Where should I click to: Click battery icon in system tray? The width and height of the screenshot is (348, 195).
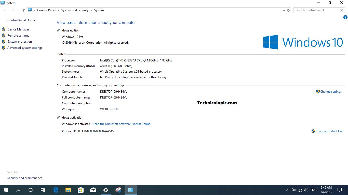pyautogui.click(x=294, y=190)
